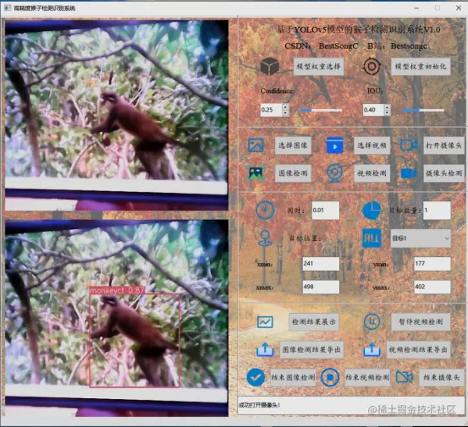Click the 检测结果展示 button

coord(314,322)
